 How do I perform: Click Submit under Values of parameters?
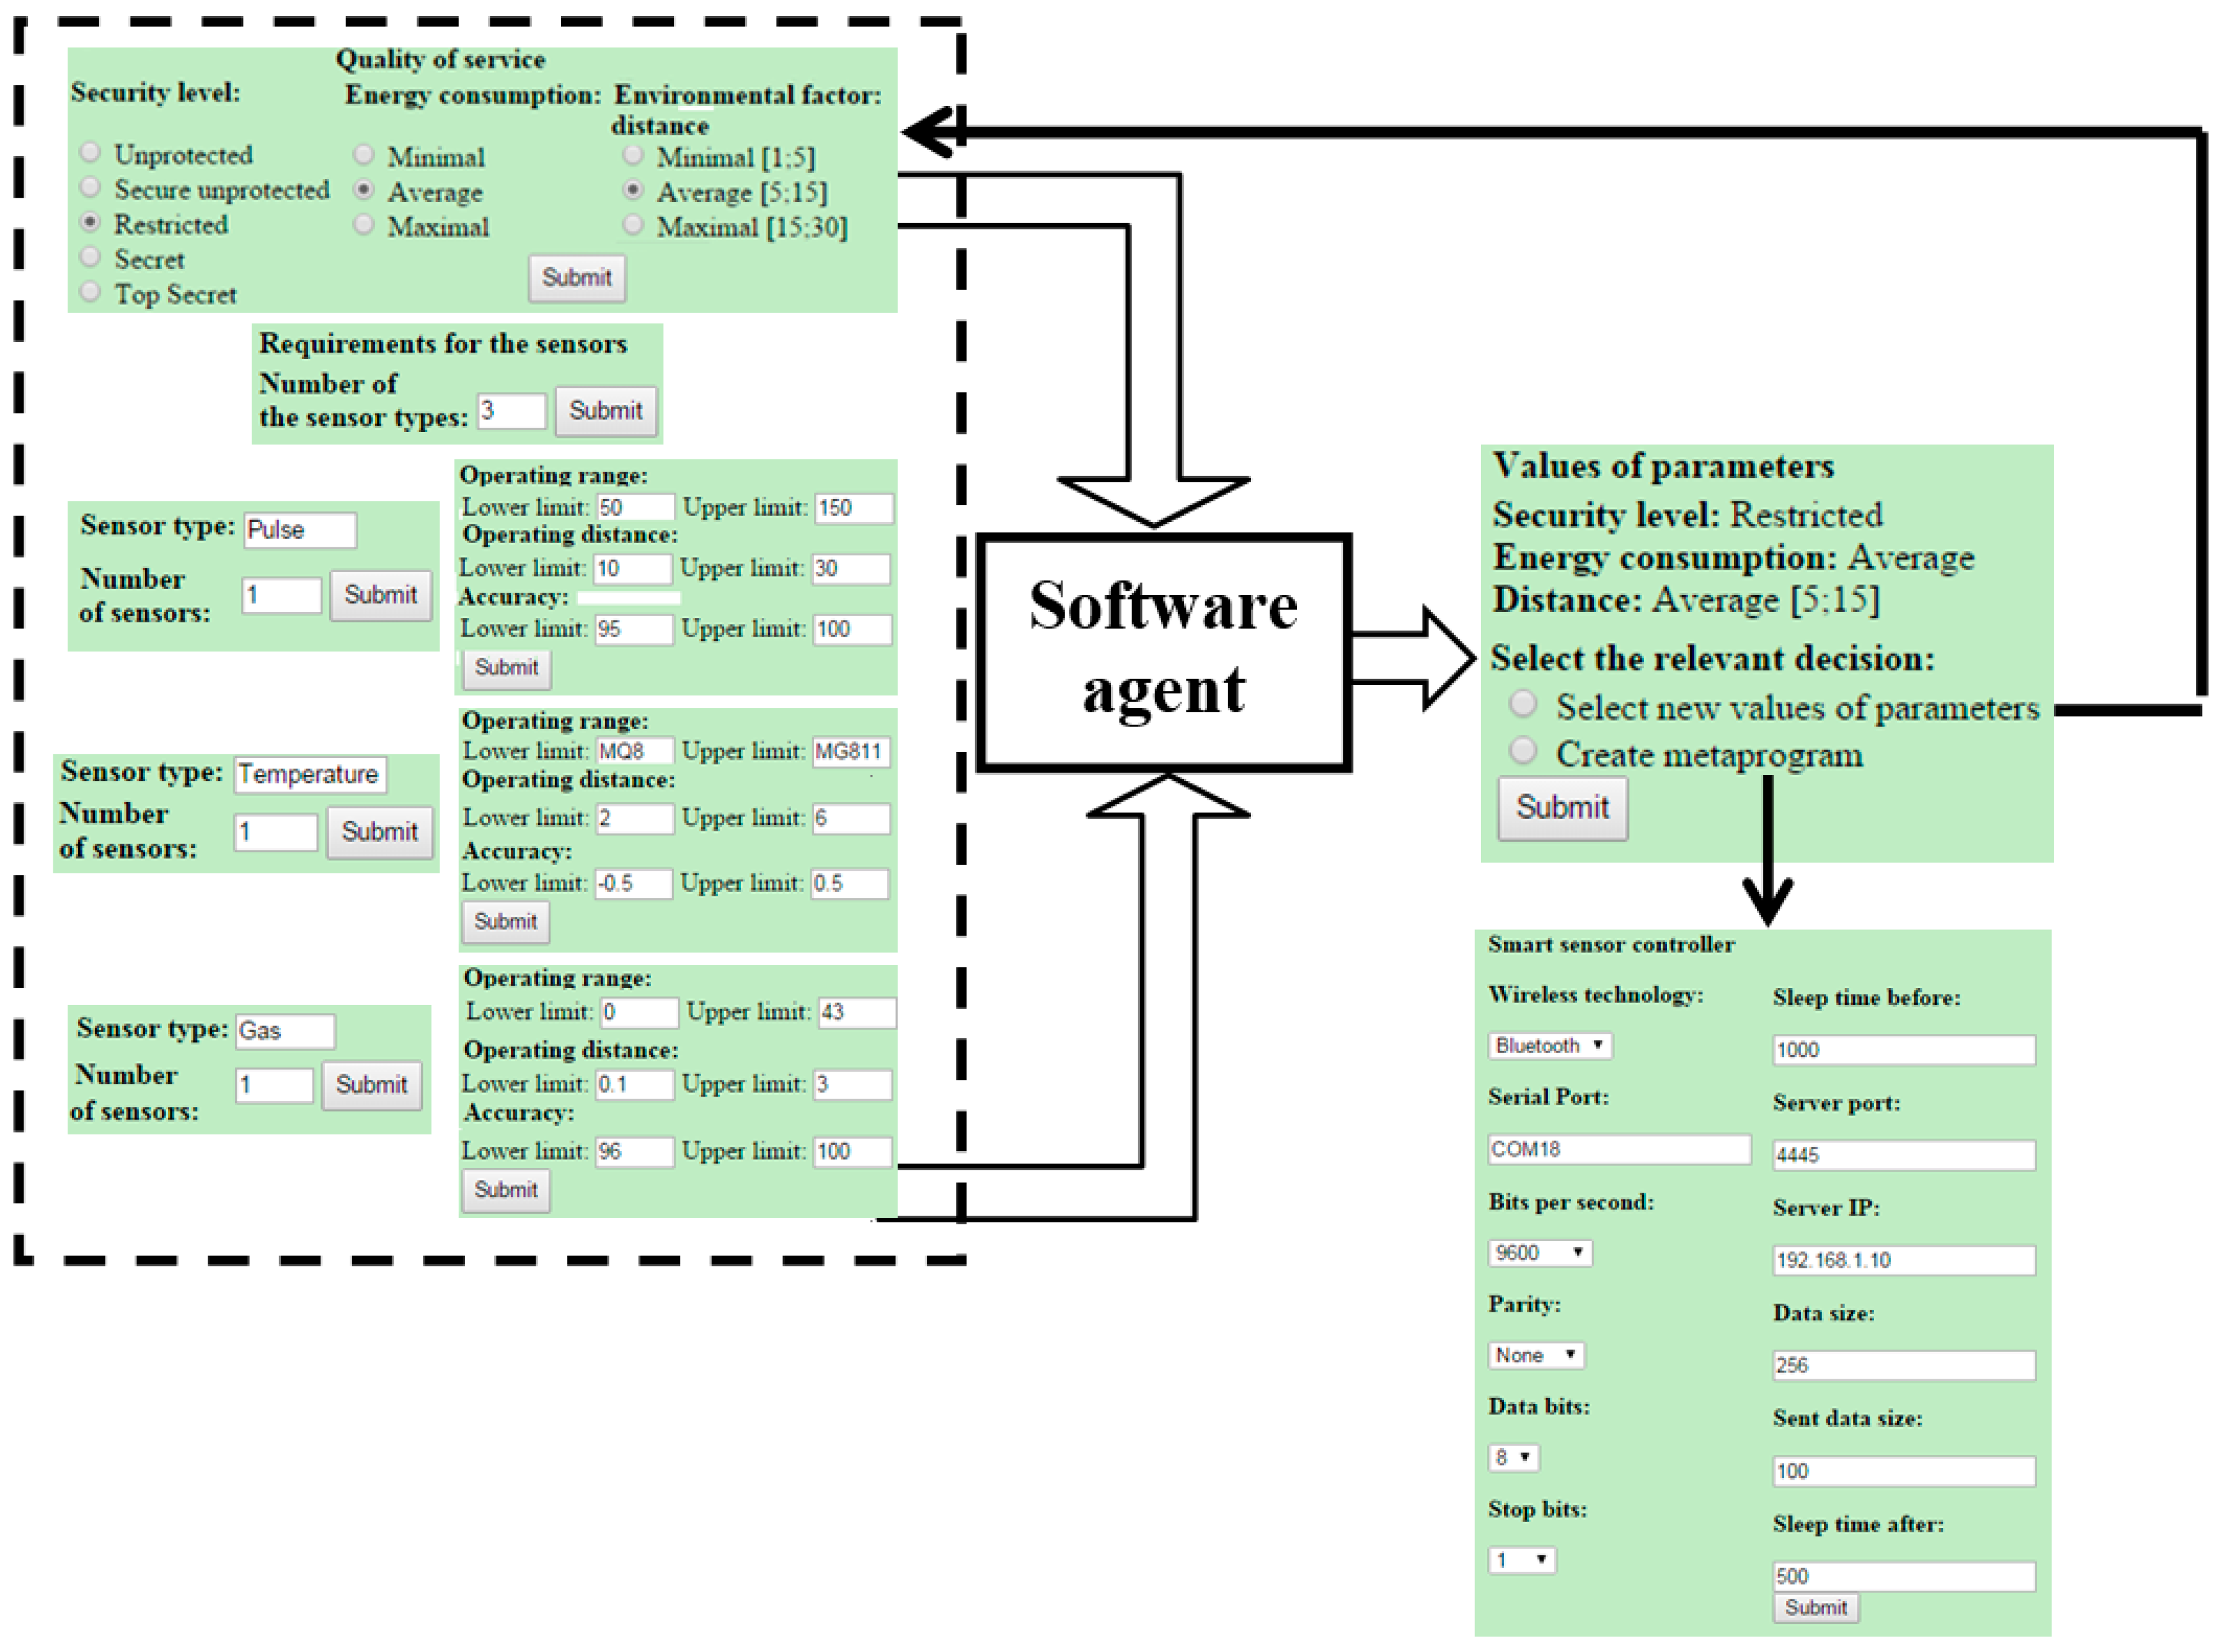(1563, 807)
